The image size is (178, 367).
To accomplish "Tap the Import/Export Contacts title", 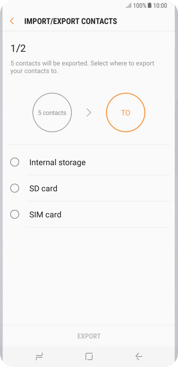I will point(70,21).
